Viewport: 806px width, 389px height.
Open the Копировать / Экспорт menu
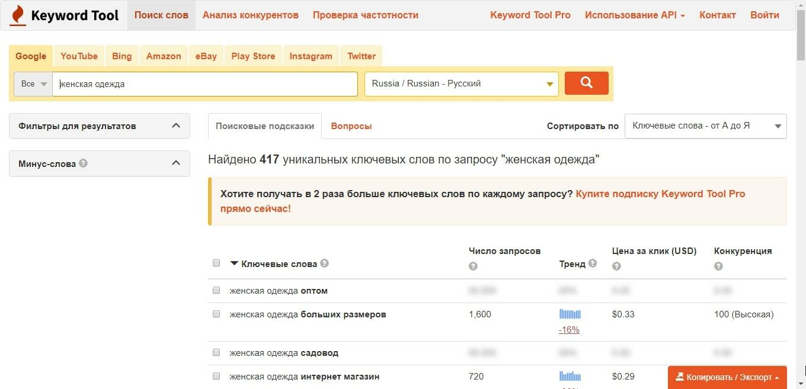tap(727, 377)
